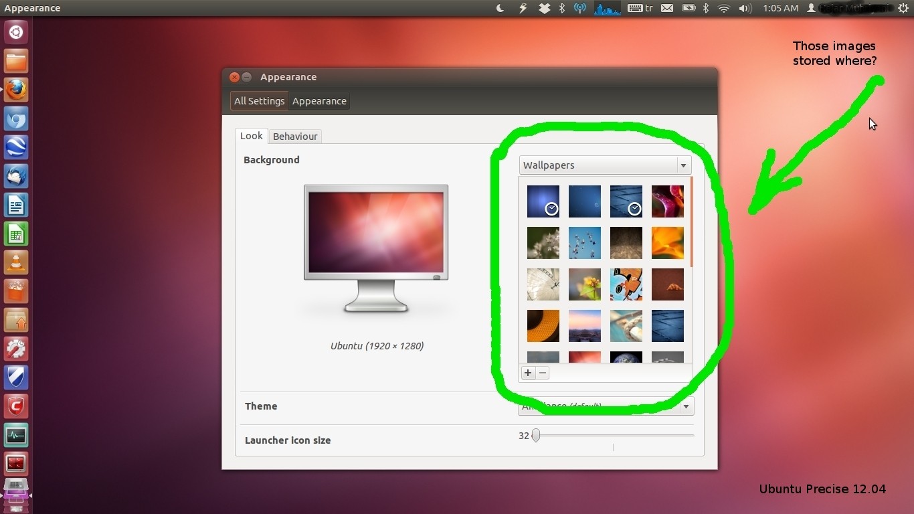
Task: Select the clownfish wallpaper thumbnail
Action: coord(626,284)
